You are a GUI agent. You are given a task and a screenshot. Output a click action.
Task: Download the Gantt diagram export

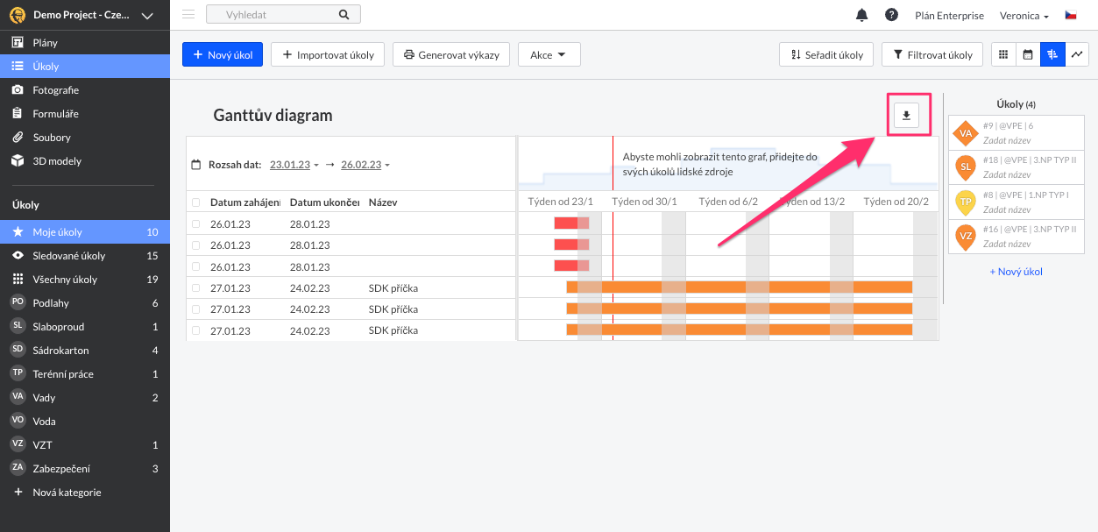pyautogui.click(x=907, y=115)
